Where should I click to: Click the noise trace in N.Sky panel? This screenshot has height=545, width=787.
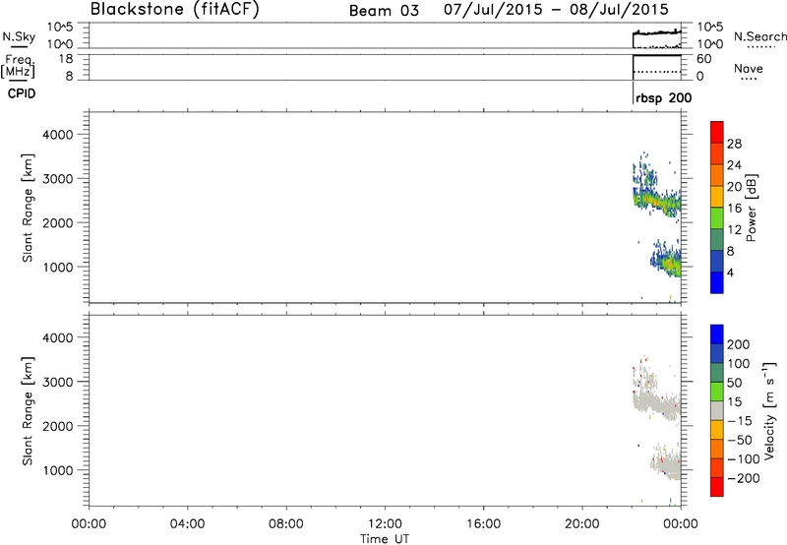click(x=657, y=32)
